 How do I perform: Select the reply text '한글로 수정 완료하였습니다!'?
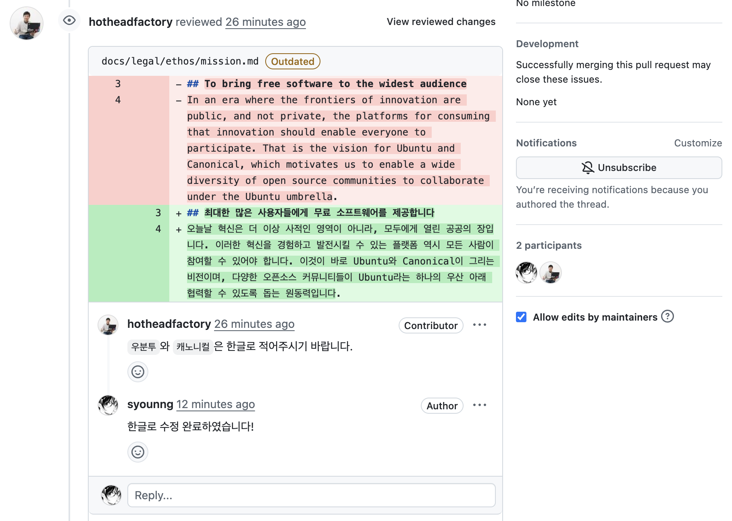(x=191, y=426)
